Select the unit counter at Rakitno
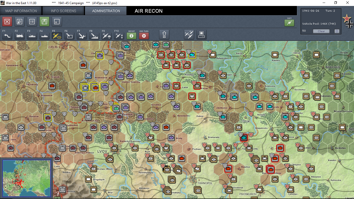Image resolution: width=354 pixels, height=199 pixels. [x=275, y=55]
